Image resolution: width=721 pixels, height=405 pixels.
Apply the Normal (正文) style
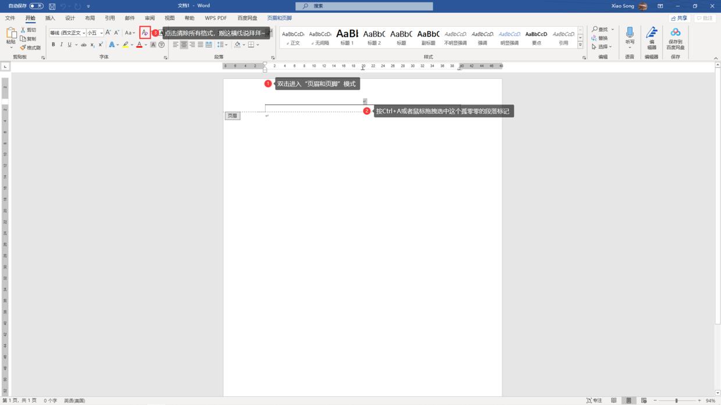pyautogui.click(x=293, y=37)
